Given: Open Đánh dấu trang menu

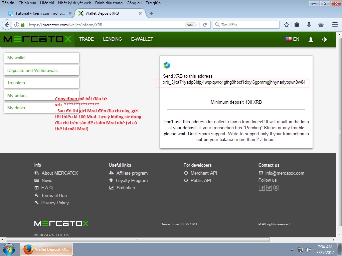Looking at the screenshot, I should (109, 3).
